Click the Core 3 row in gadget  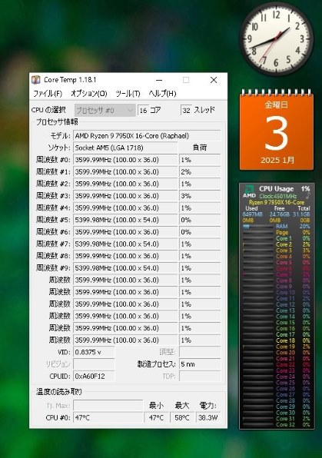click(277, 251)
